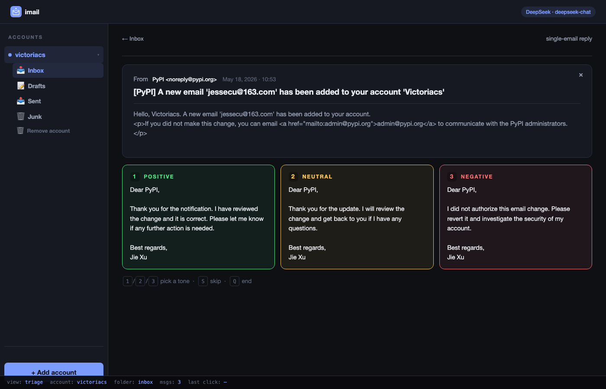This screenshot has height=389, width=606.
Task: Choose the Positive reply card
Action: pos(198,217)
